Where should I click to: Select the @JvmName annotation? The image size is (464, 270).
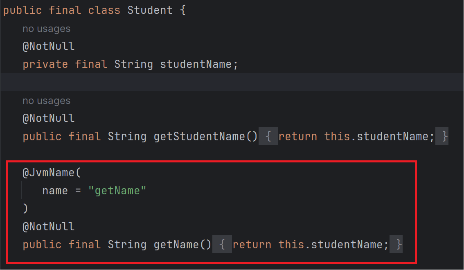(48, 172)
